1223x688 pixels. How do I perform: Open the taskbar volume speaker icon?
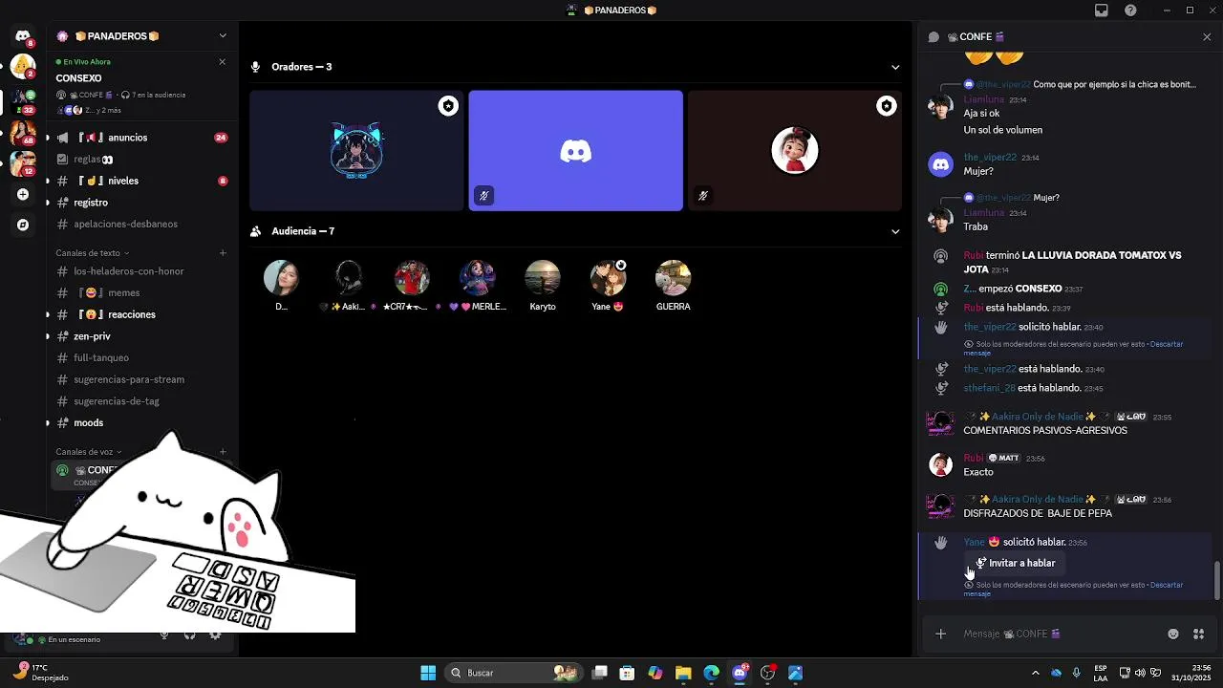[1139, 673]
